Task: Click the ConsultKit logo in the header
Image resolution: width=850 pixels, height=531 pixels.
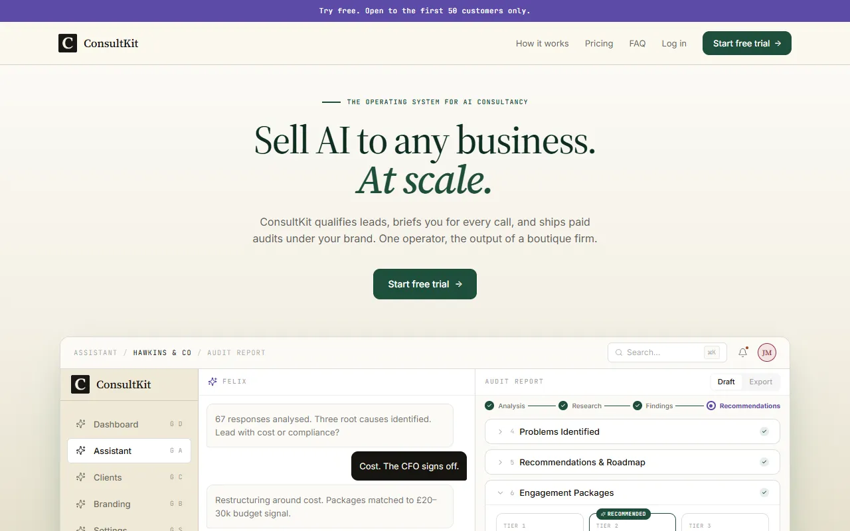Action: (98, 43)
